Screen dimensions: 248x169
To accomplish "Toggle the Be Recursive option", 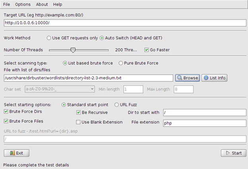I will point(79,113).
